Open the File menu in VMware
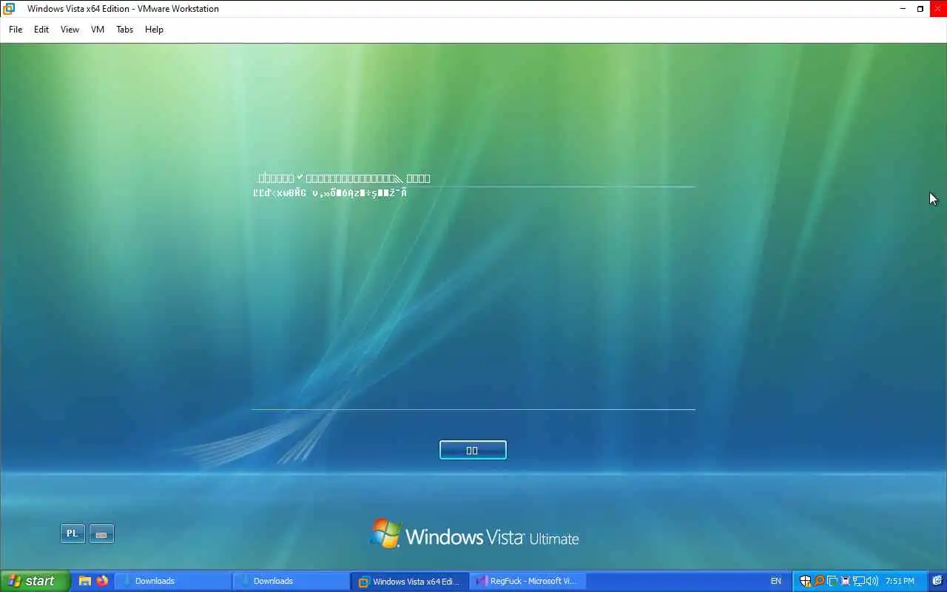This screenshot has height=592, width=947. pos(16,30)
